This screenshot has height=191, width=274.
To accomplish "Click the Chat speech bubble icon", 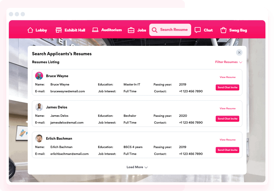I will 198,30.
